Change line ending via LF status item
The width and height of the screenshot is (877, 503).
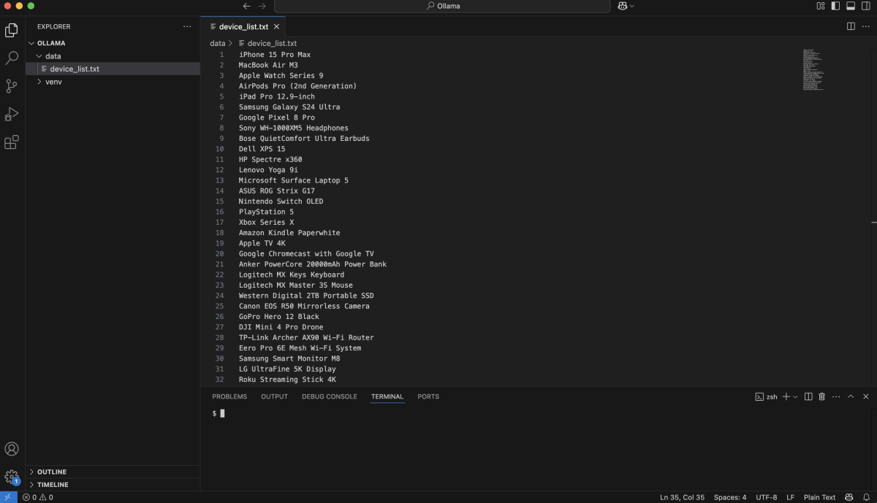(x=790, y=497)
